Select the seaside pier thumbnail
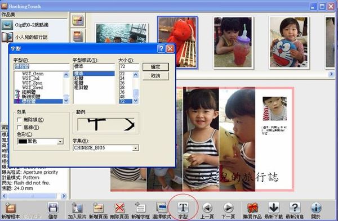The height and width of the screenshot is (221, 338). coord(122,33)
